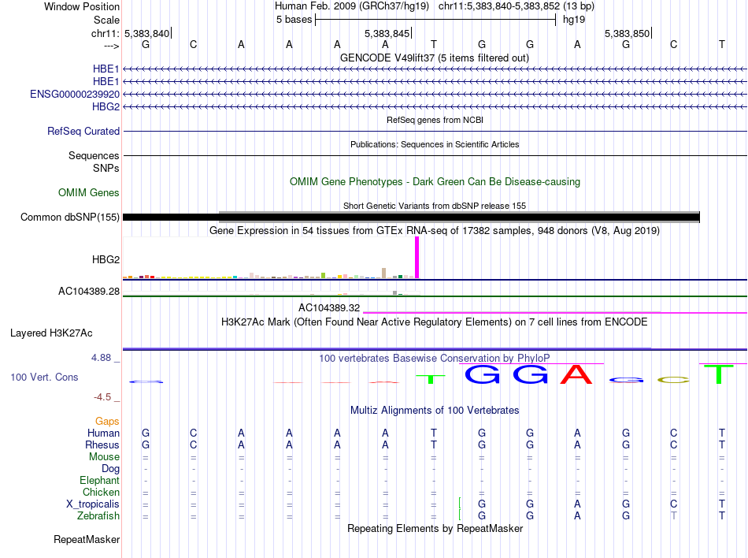The image size is (748, 558).
Task: Click the Scale label
Action: [x=106, y=20]
